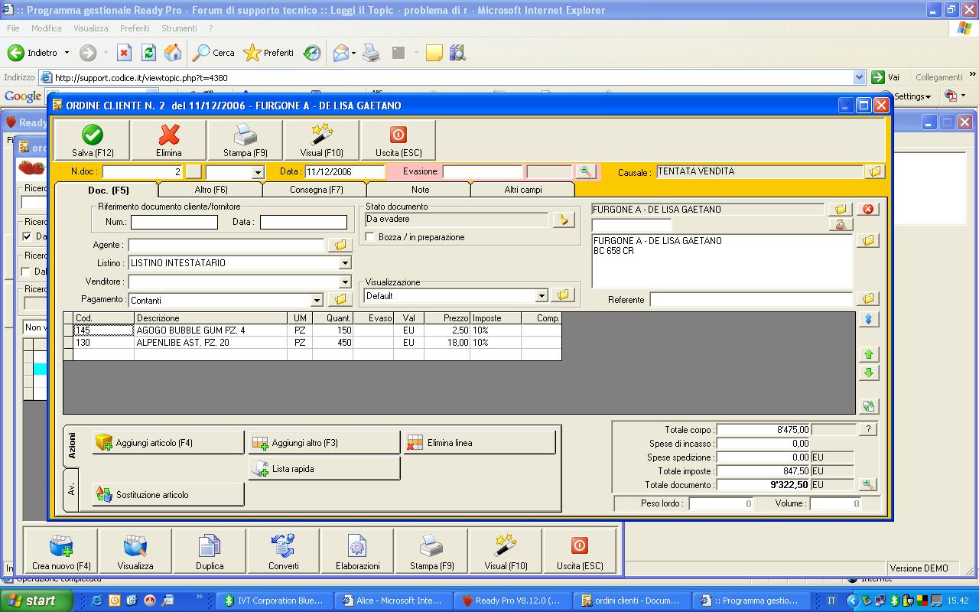This screenshot has width=979, height=612.
Task: Switch to the Consegna (F7) tab
Action: coord(316,190)
